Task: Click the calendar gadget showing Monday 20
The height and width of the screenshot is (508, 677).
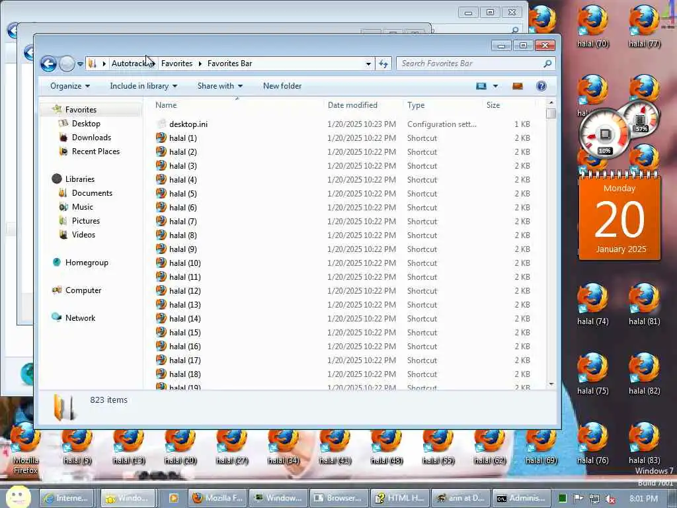Action: coord(619,216)
